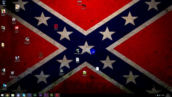Click the network tray icon
This screenshot has height=97, width=172.
tap(158, 95)
